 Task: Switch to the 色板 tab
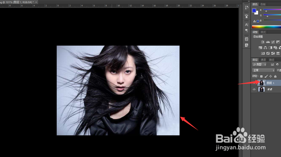point(263,4)
